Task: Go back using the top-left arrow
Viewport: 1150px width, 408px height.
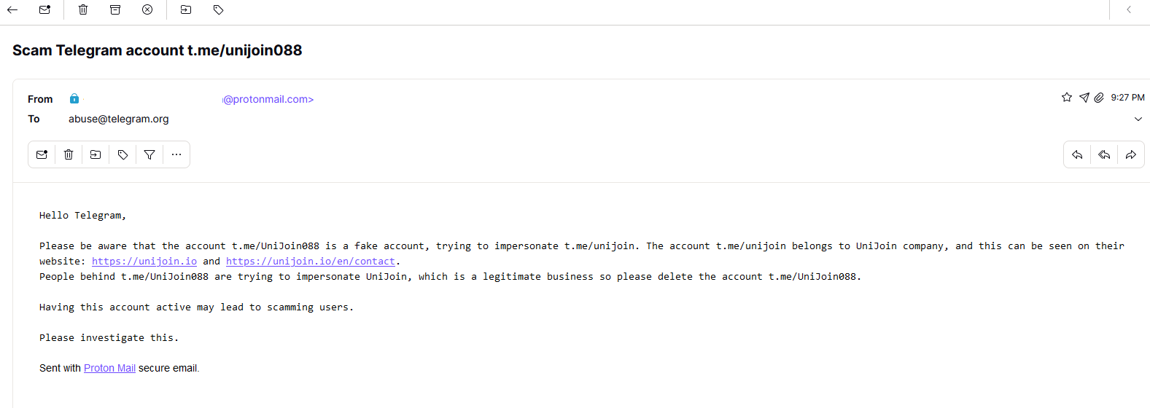Action: point(12,9)
